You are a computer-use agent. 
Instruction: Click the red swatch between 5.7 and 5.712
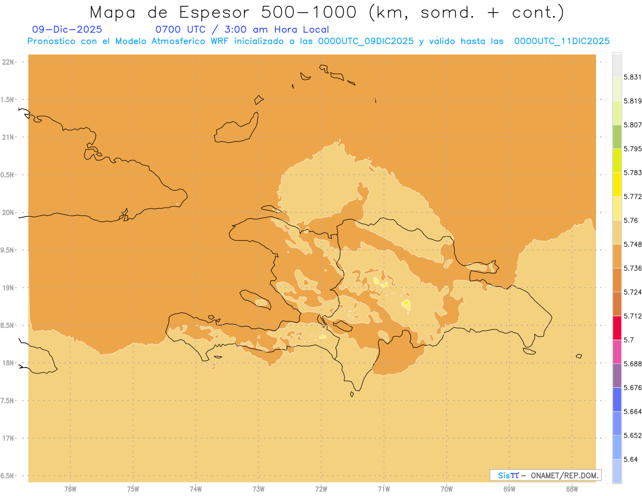pos(617,327)
